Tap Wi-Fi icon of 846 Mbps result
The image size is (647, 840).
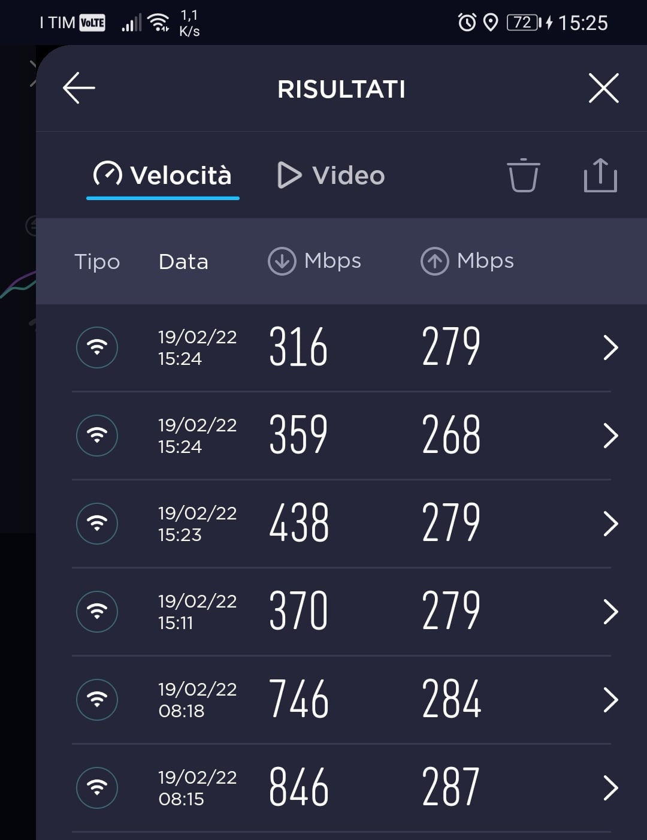[x=97, y=788]
